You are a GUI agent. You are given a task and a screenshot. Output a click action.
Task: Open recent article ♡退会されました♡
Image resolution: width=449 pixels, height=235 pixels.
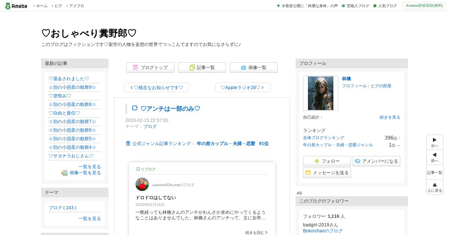pyautogui.click(x=69, y=79)
